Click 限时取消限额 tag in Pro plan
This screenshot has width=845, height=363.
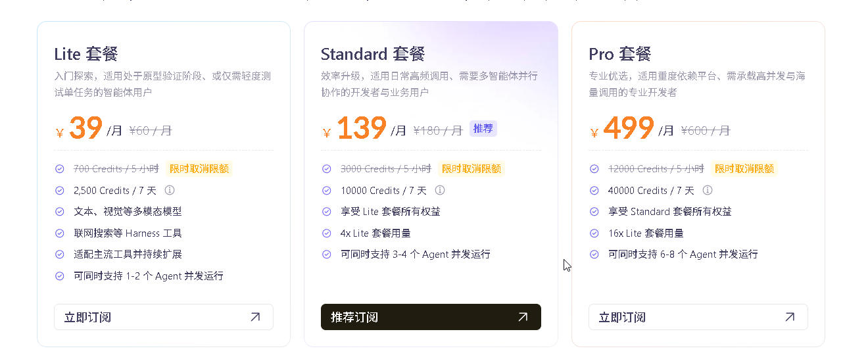(x=744, y=169)
